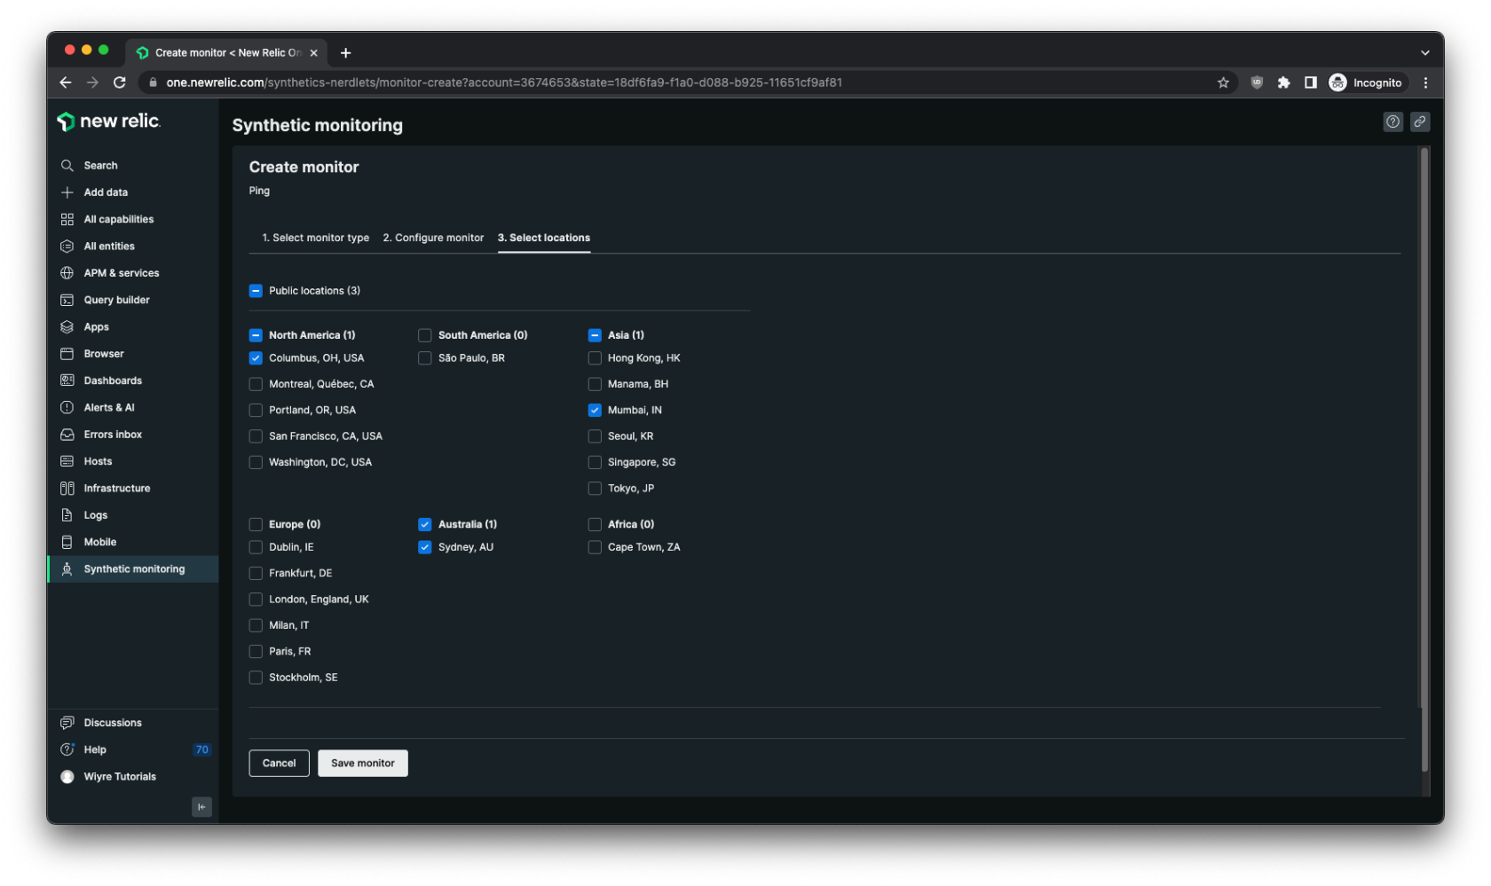This screenshot has height=886, width=1491.
Task: Check the Tokyo, JP location checkbox
Action: [595, 489]
